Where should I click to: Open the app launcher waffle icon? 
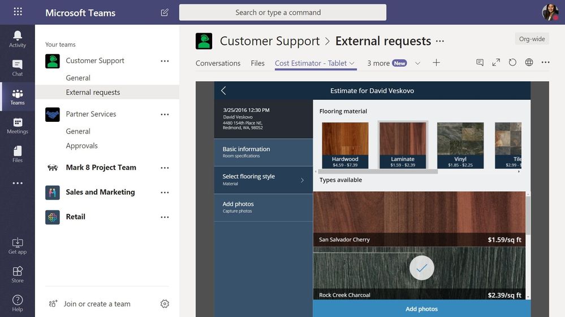[x=18, y=12]
